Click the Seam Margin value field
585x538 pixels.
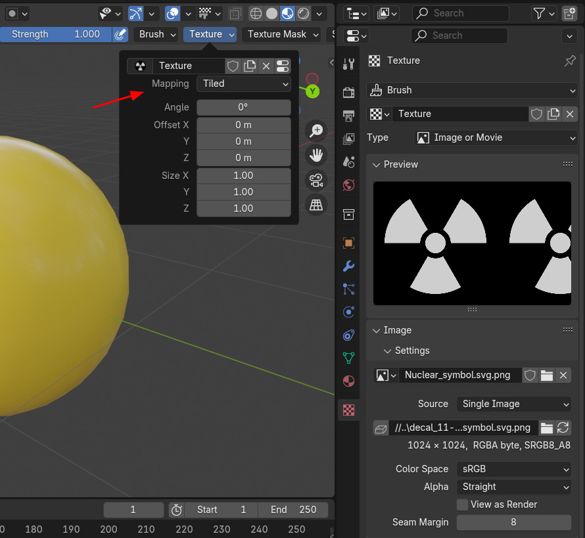tap(514, 522)
